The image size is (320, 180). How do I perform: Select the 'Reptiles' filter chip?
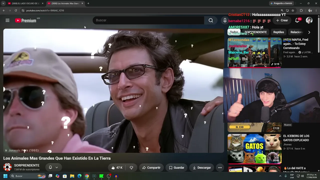pos(279,32)
